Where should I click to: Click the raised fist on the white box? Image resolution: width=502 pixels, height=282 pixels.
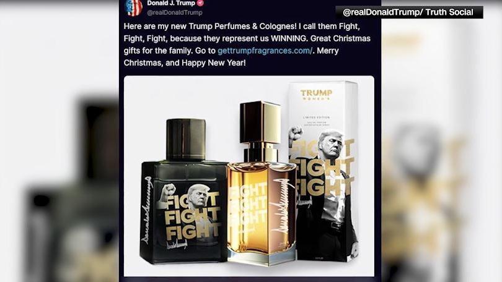pyautogui.click(x=296, y=132)
